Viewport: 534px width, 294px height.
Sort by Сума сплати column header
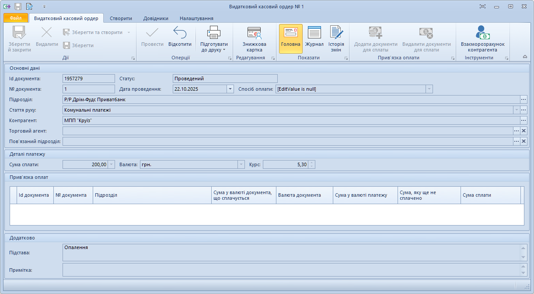(x=490, y=195)
